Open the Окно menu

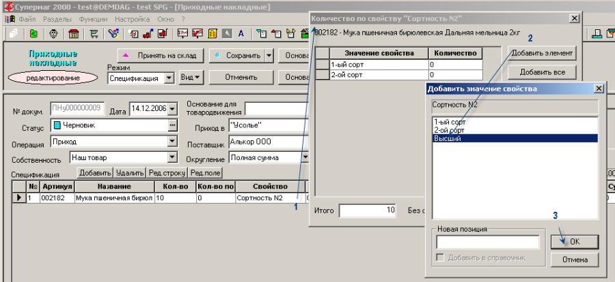tap(165, 19)
